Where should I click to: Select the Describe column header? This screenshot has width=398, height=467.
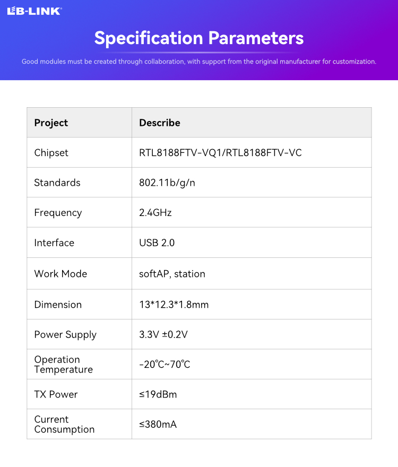[160, 123]
